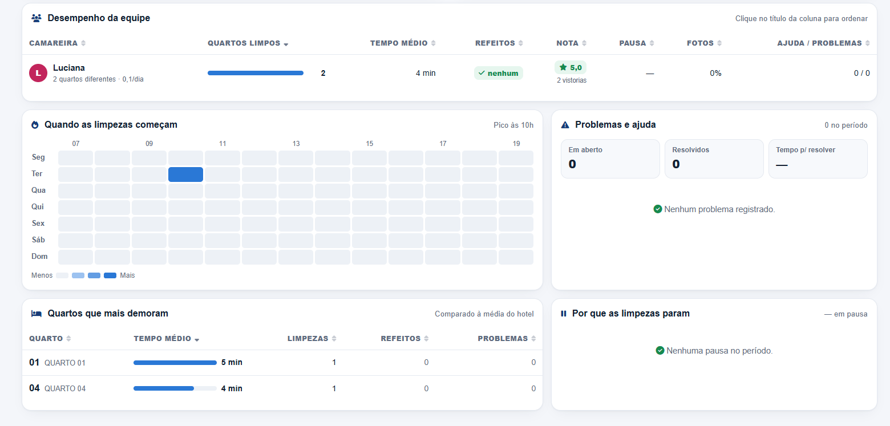Open the QUARTO 04 row label
890x426 pixels.
(x=65, y=388)
